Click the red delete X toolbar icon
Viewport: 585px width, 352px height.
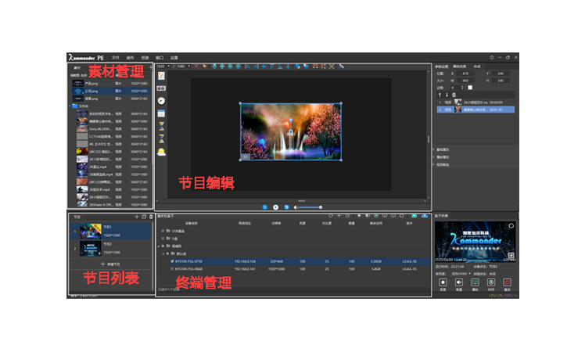click(x=196, y=66)
